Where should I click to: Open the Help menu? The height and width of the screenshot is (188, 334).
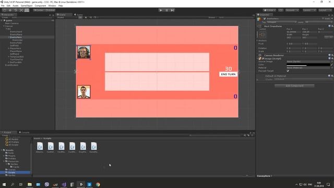tap(61, 6)
